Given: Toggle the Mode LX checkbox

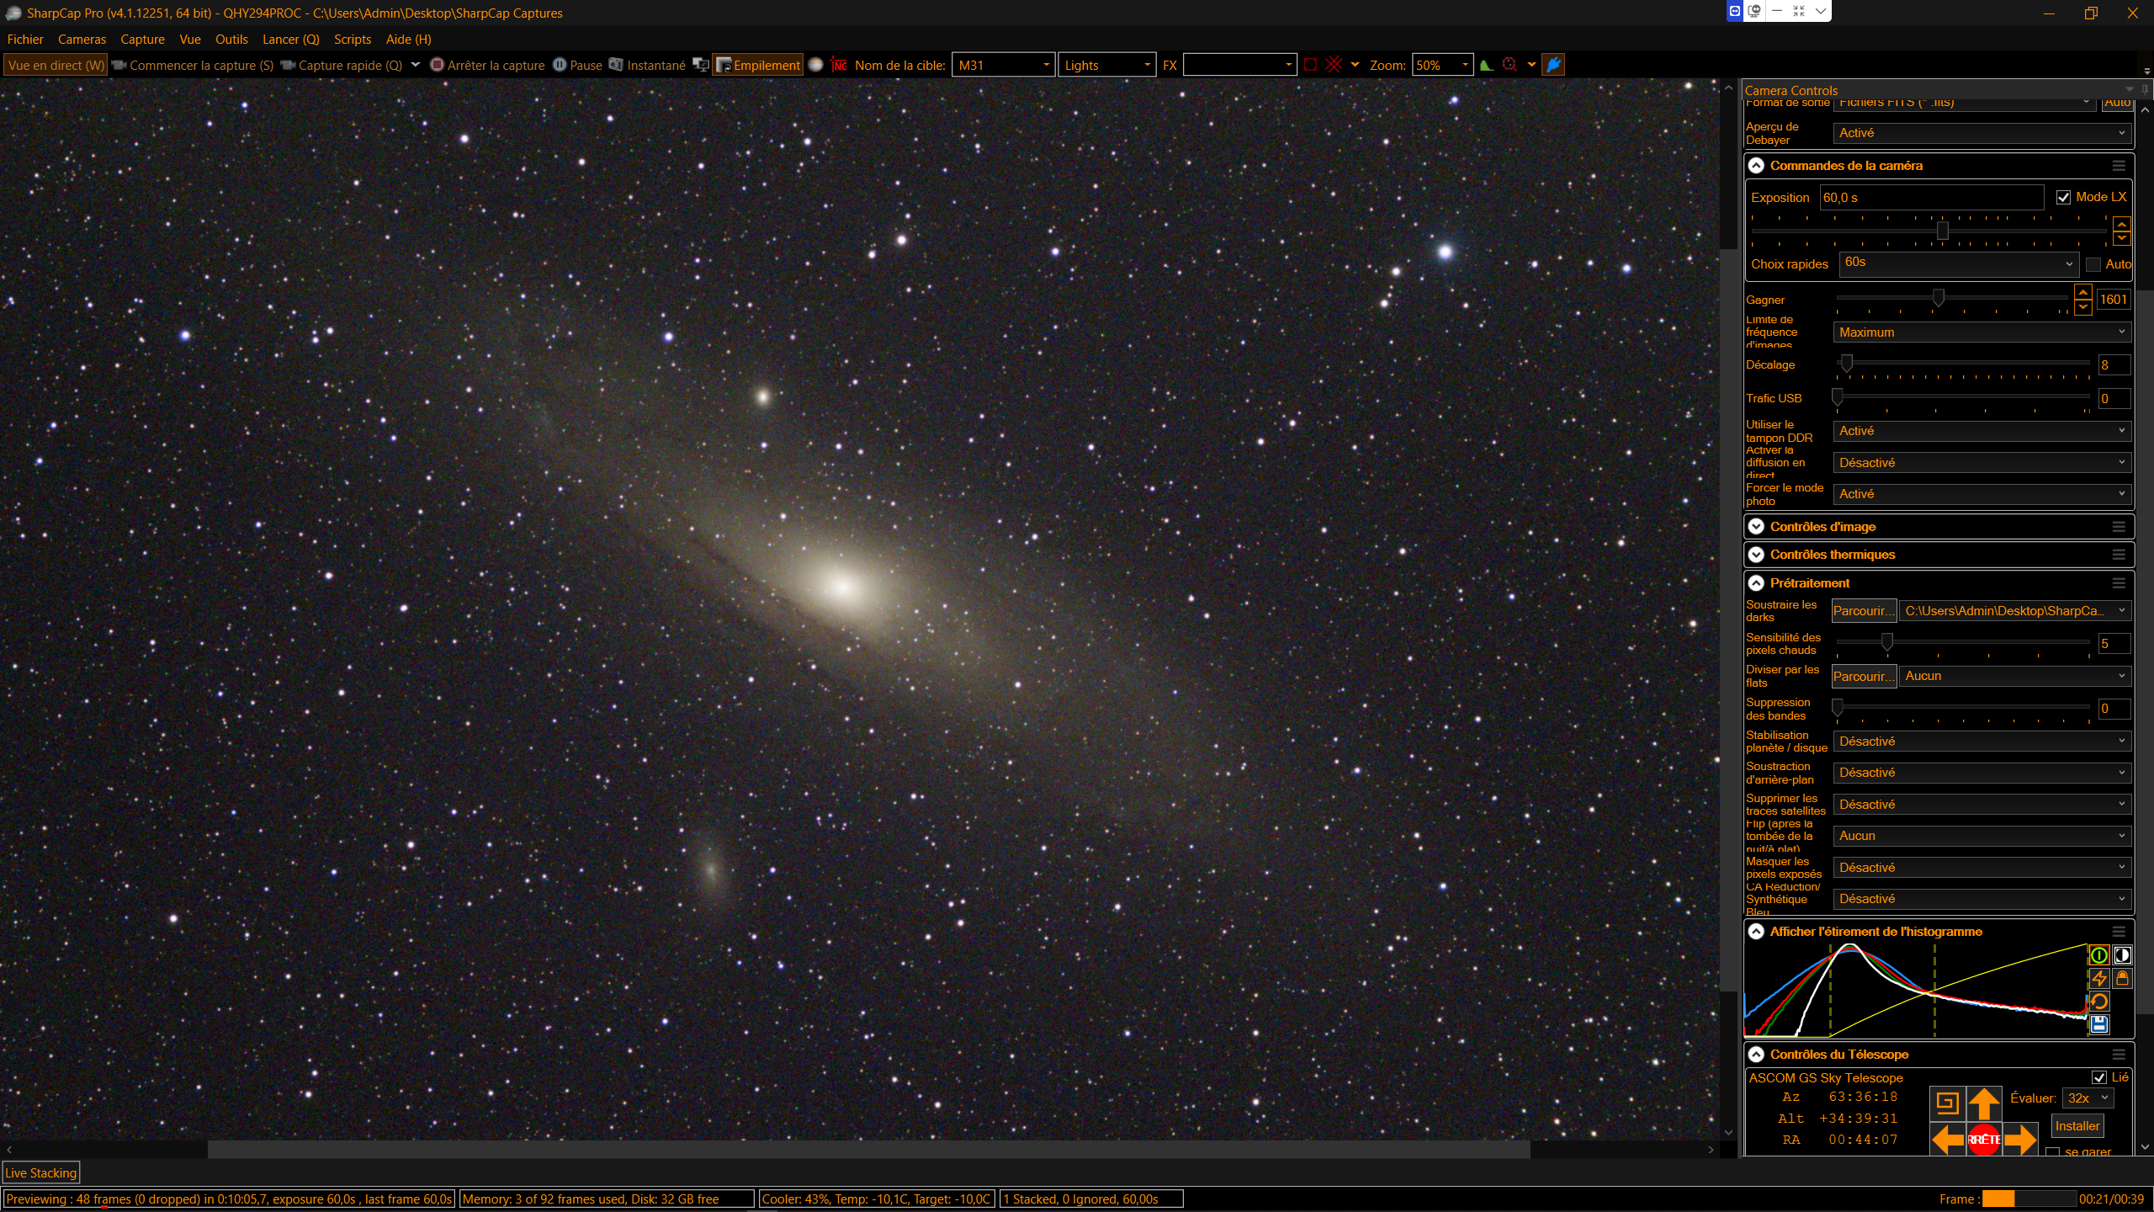Looking at the screenshot, I should click(x=2063, y=197).
